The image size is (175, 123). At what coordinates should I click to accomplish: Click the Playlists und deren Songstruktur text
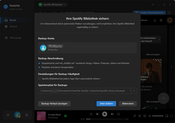(x=57, y=67)
